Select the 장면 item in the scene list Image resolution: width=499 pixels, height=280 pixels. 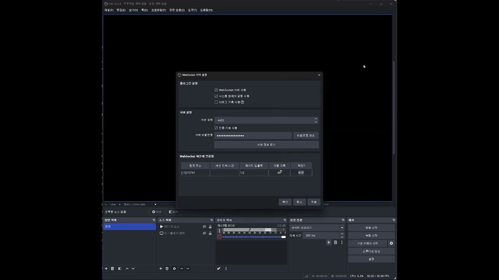tap(129, 226)
